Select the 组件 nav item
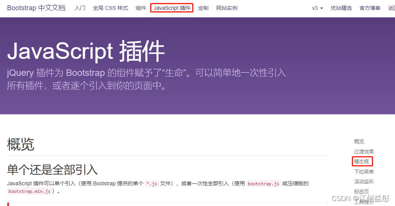Image resolution: width=395 pixels, height=206 pixels. click(x=141, y=8)
